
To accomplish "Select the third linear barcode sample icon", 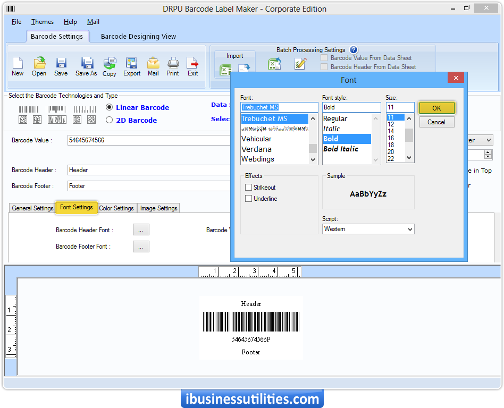I will point(85,109).
